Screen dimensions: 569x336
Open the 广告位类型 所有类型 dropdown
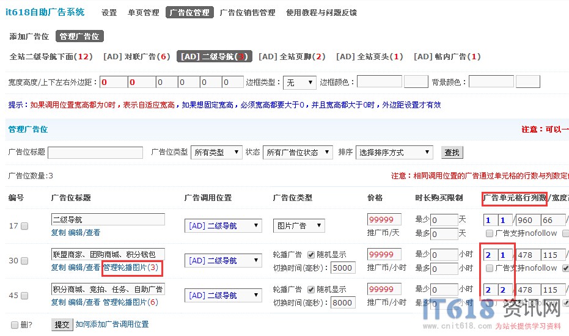[x=216, y=152]
